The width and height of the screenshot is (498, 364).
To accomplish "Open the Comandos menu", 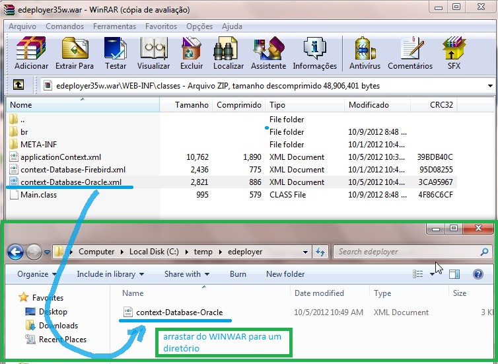I will point(65,26).
